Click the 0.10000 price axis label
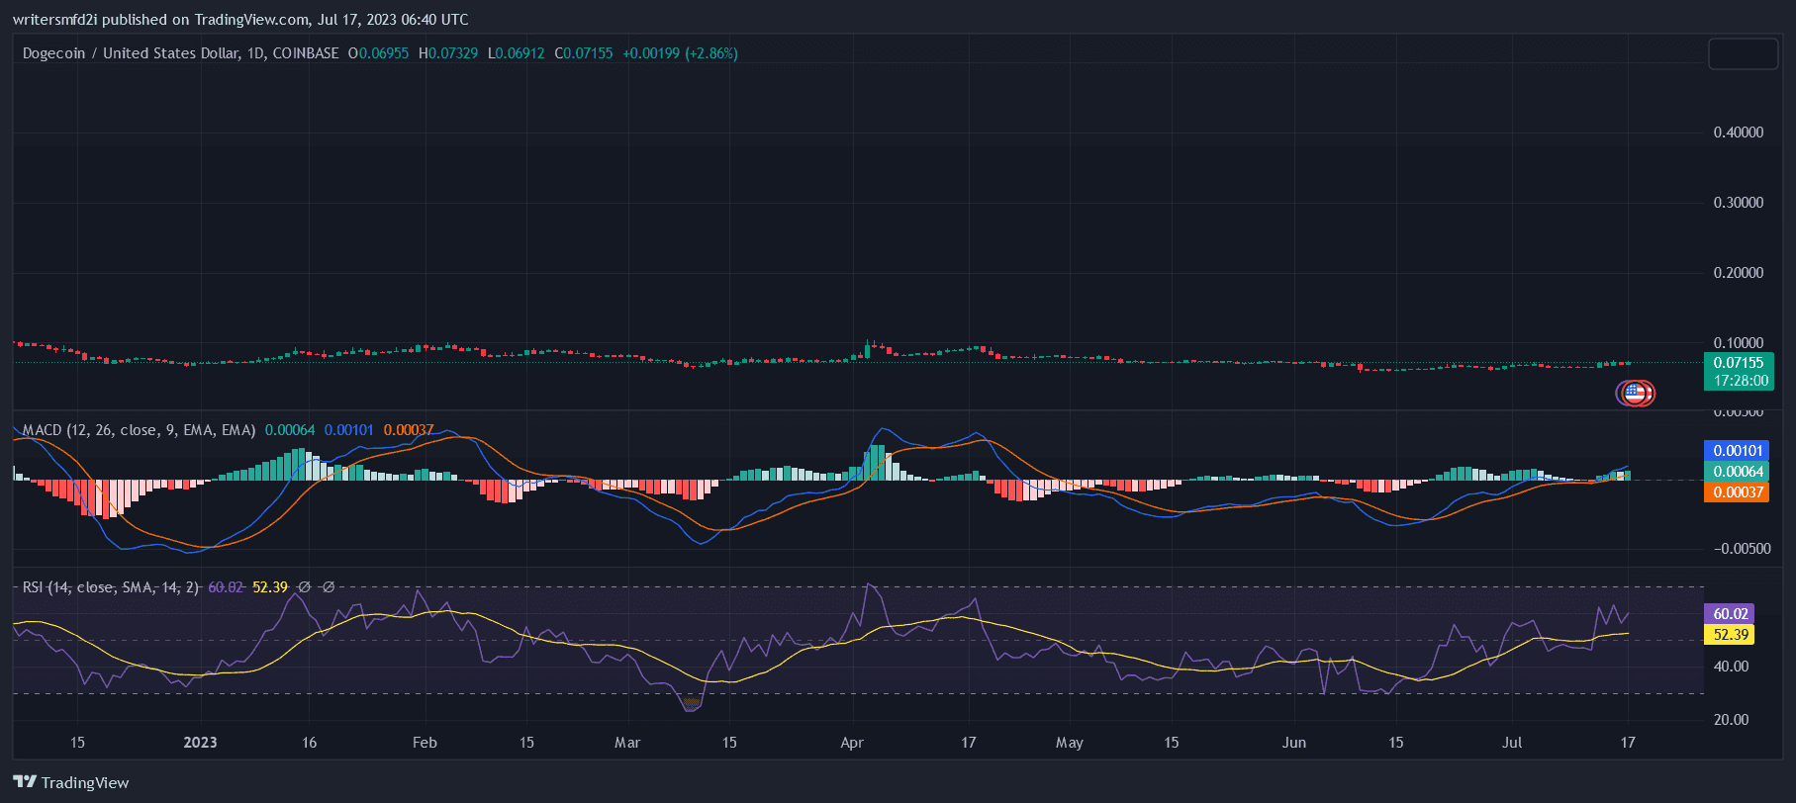Image resolution: width=1796 pixels, height=803 pixels. [1739, 343]
